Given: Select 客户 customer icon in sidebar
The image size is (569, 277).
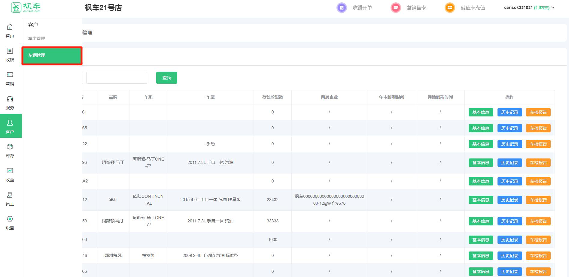Looking at the screenshot, I should (10, 123).
